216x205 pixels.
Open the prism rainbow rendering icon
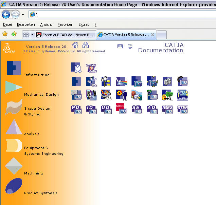[121, 81]
